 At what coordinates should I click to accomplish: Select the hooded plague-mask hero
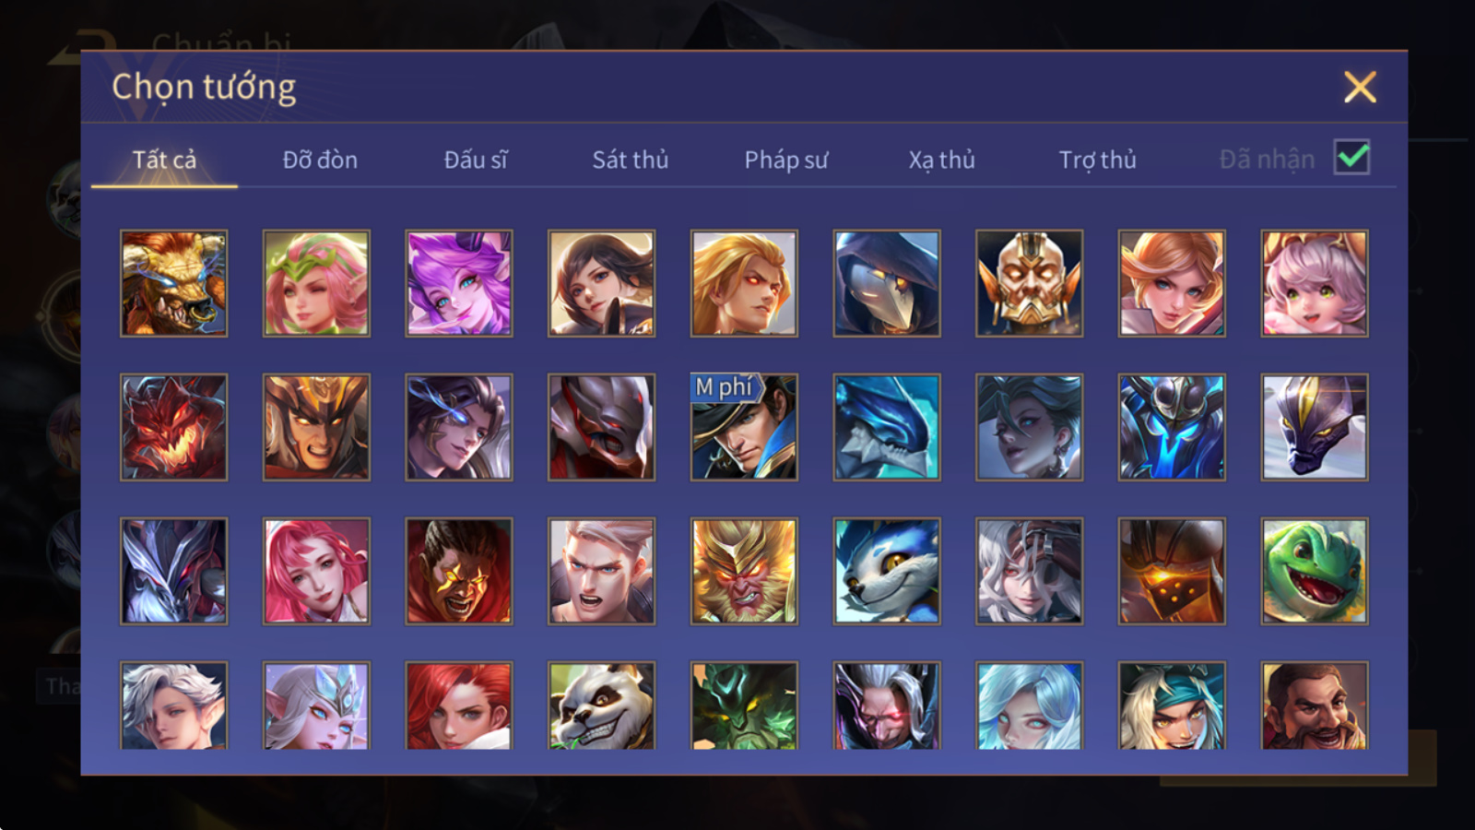click(887, 283)
